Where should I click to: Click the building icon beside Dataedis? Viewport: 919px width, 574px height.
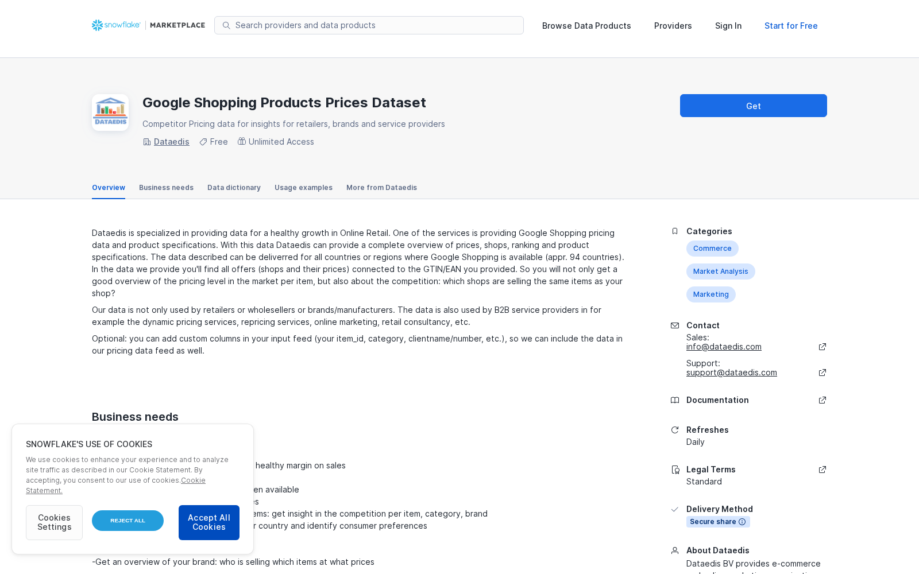tap(147, 142)
